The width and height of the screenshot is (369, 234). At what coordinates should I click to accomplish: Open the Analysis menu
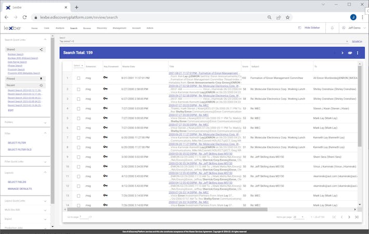(x=60, y=28)
